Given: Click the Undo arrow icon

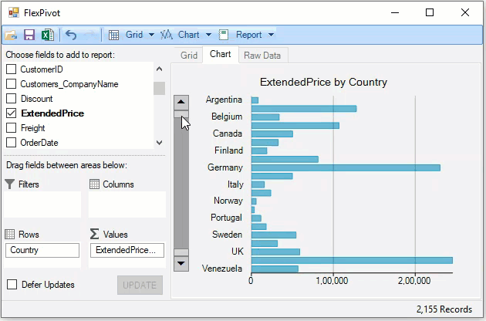Looking at the screenshot, I should pos(71,35).
